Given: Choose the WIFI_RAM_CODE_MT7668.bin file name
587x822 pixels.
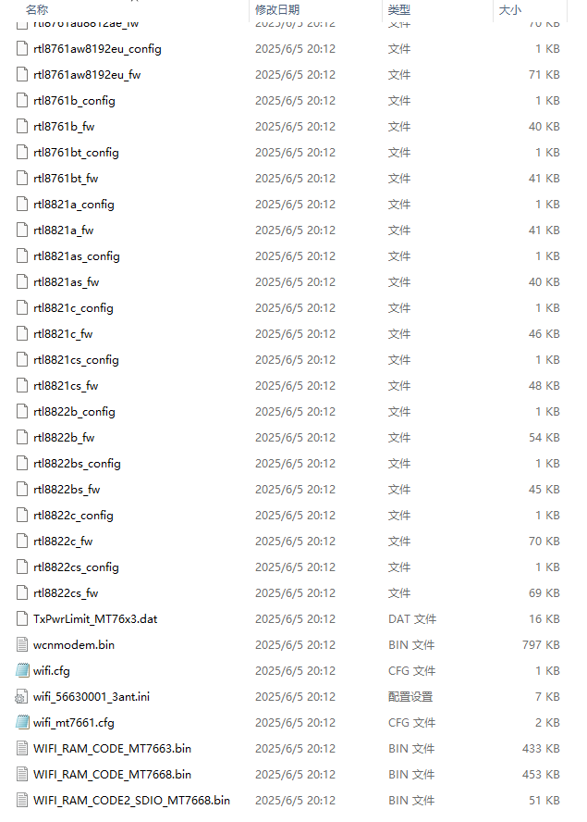Looking at the screenshot, I should [112, 774].
